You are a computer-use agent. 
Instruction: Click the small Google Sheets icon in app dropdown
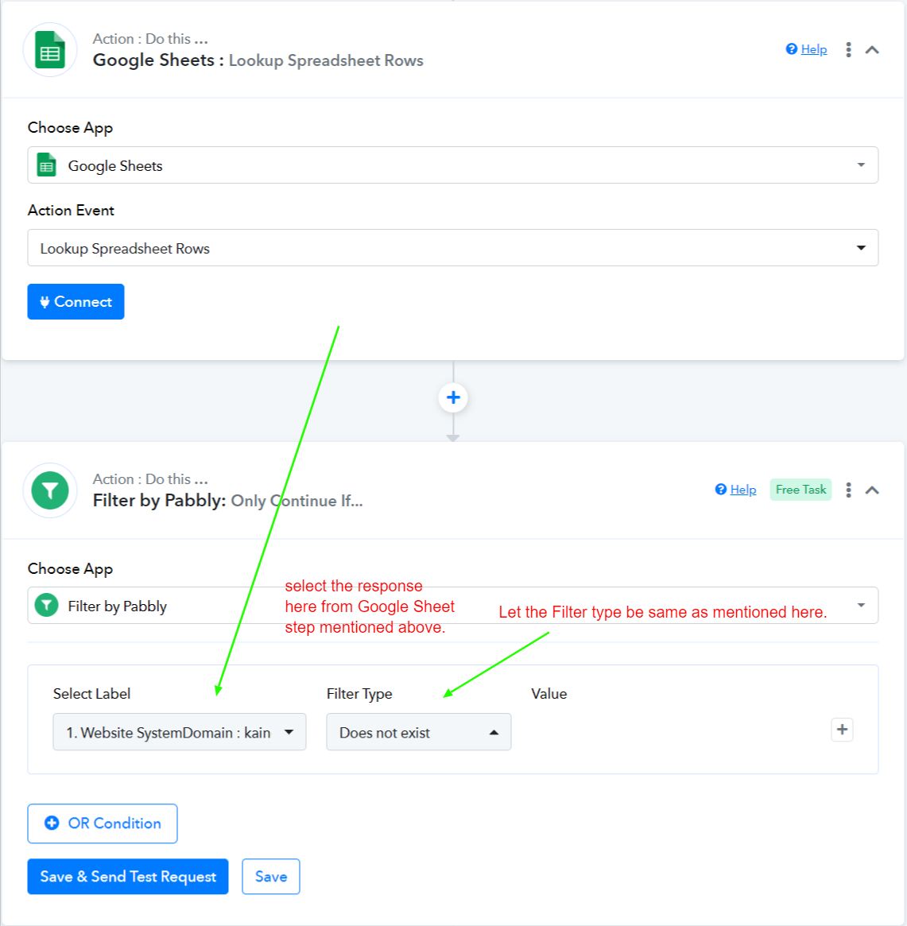(47, 165)
